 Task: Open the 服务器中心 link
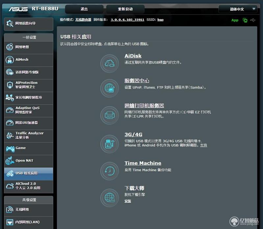[137, 80]
